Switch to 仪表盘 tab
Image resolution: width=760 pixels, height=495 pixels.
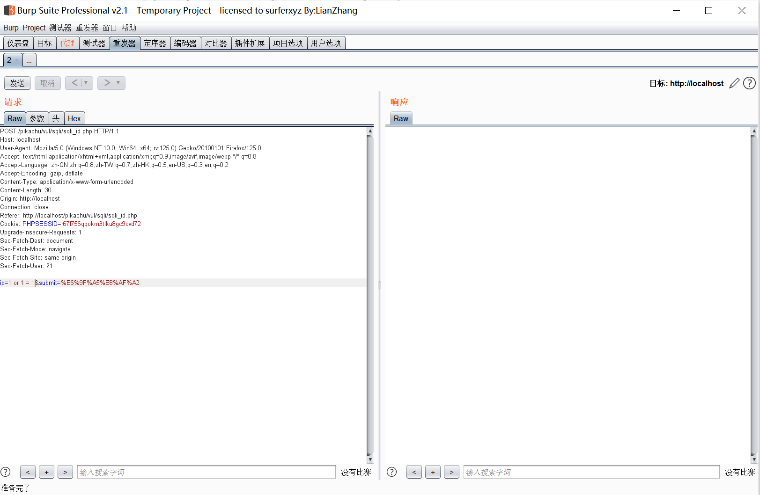(x=18, y=43)
